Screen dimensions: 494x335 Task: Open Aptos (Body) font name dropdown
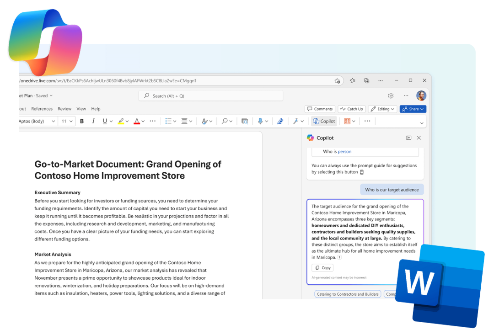pyautogui.click(x=53, y=121)
